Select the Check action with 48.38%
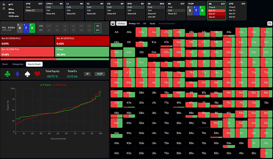 pyautogui.click(x=81, y=52)
